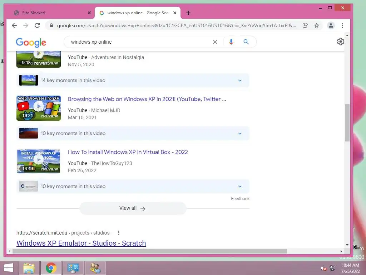Image resolution: width=366 pixels, height=275 pixels.
Task: Click the horizontal scrollbar thumb
Action: point(150,251)
